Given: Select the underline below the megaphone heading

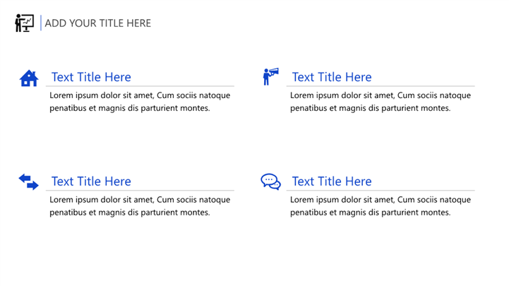Looking at the screenshot, I should click(381, 86).
